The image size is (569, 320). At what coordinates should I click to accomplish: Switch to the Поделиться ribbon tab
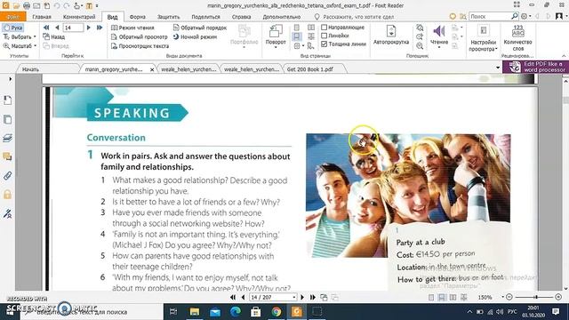[x=205, y=17]
